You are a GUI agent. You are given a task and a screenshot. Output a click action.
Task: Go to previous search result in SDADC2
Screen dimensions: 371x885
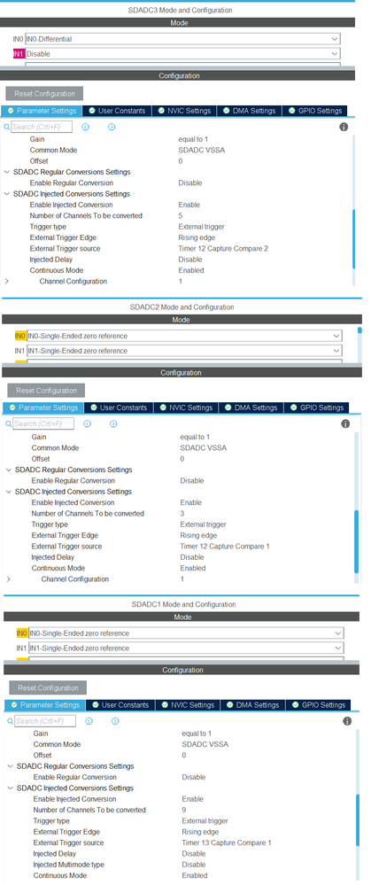(87, 423)
